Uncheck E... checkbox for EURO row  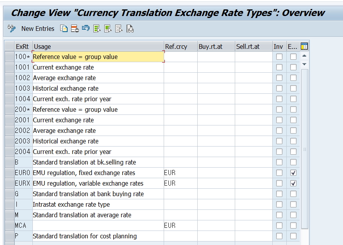pos(293,173)
